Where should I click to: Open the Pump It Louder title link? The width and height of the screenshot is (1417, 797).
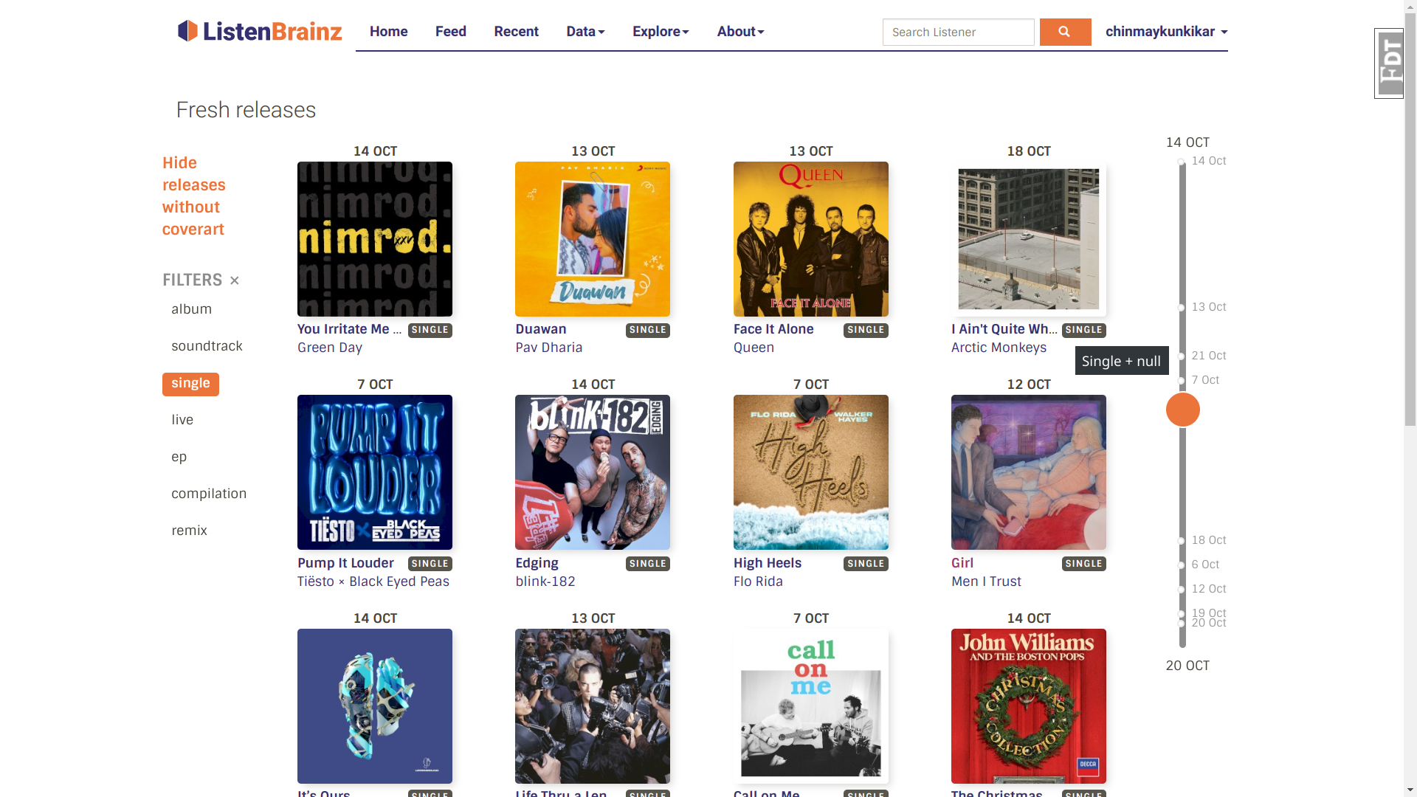click(345, 563)
